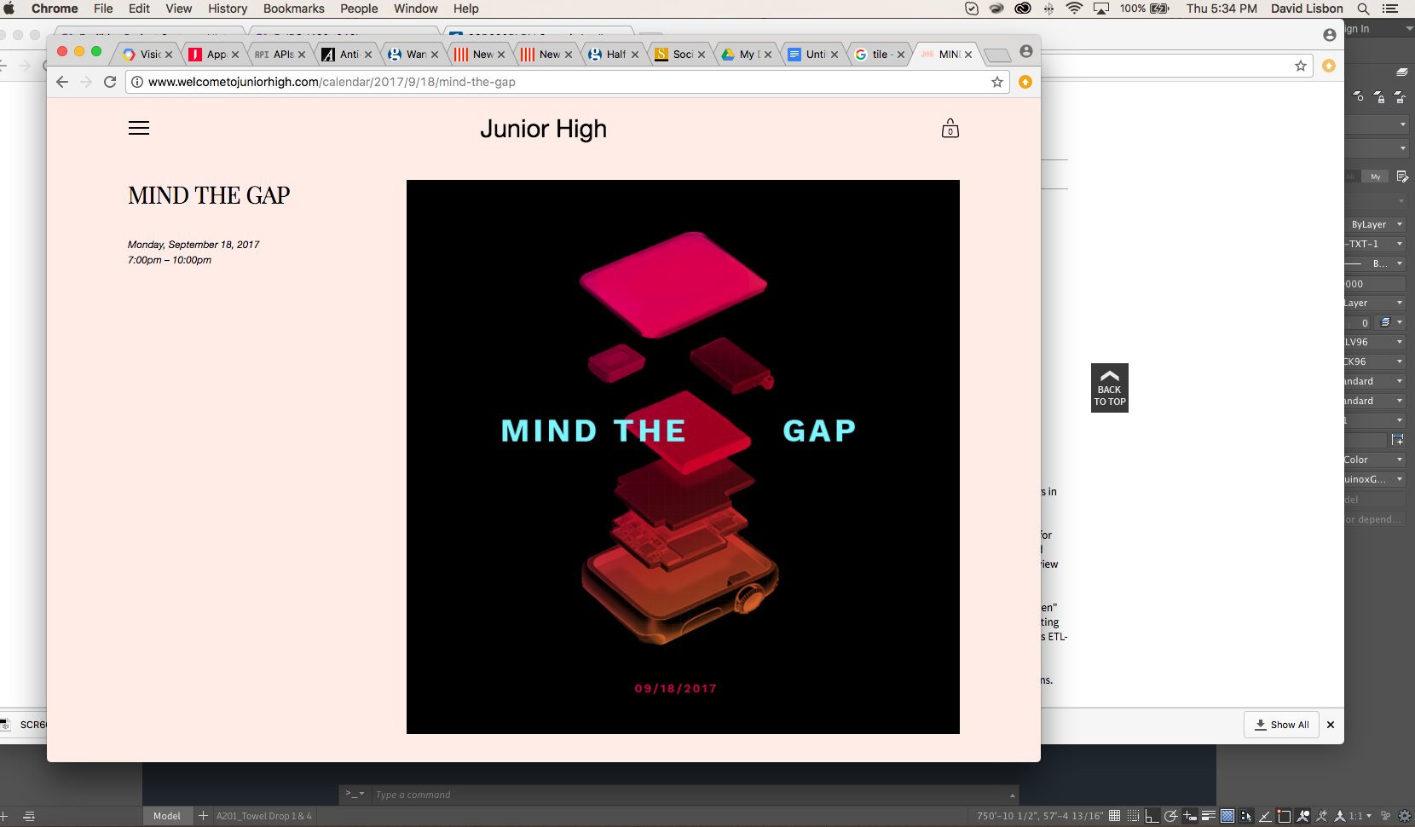This screenshot has width=1415, height=827.
Task: Open the People menu
Action: point(359,9)
